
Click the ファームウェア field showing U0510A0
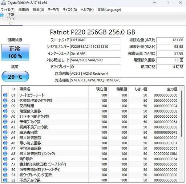point(96,40)
